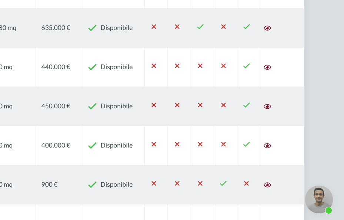The width and height of the screenshot is (344, 220).
Task: Click the last green check in the 450.000 € row
Action: [247, 105]
